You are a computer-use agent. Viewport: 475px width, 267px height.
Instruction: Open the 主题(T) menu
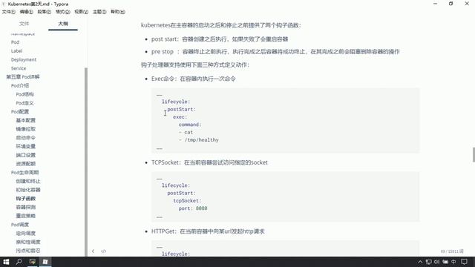[99, 12]
